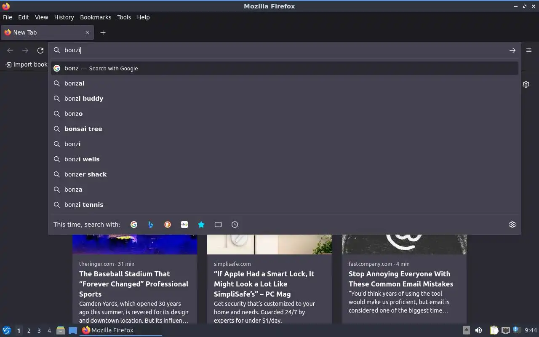539x337 pixels.
Task: Open the Tools menu
Action: pyautogui.click(x=124, y=17)
